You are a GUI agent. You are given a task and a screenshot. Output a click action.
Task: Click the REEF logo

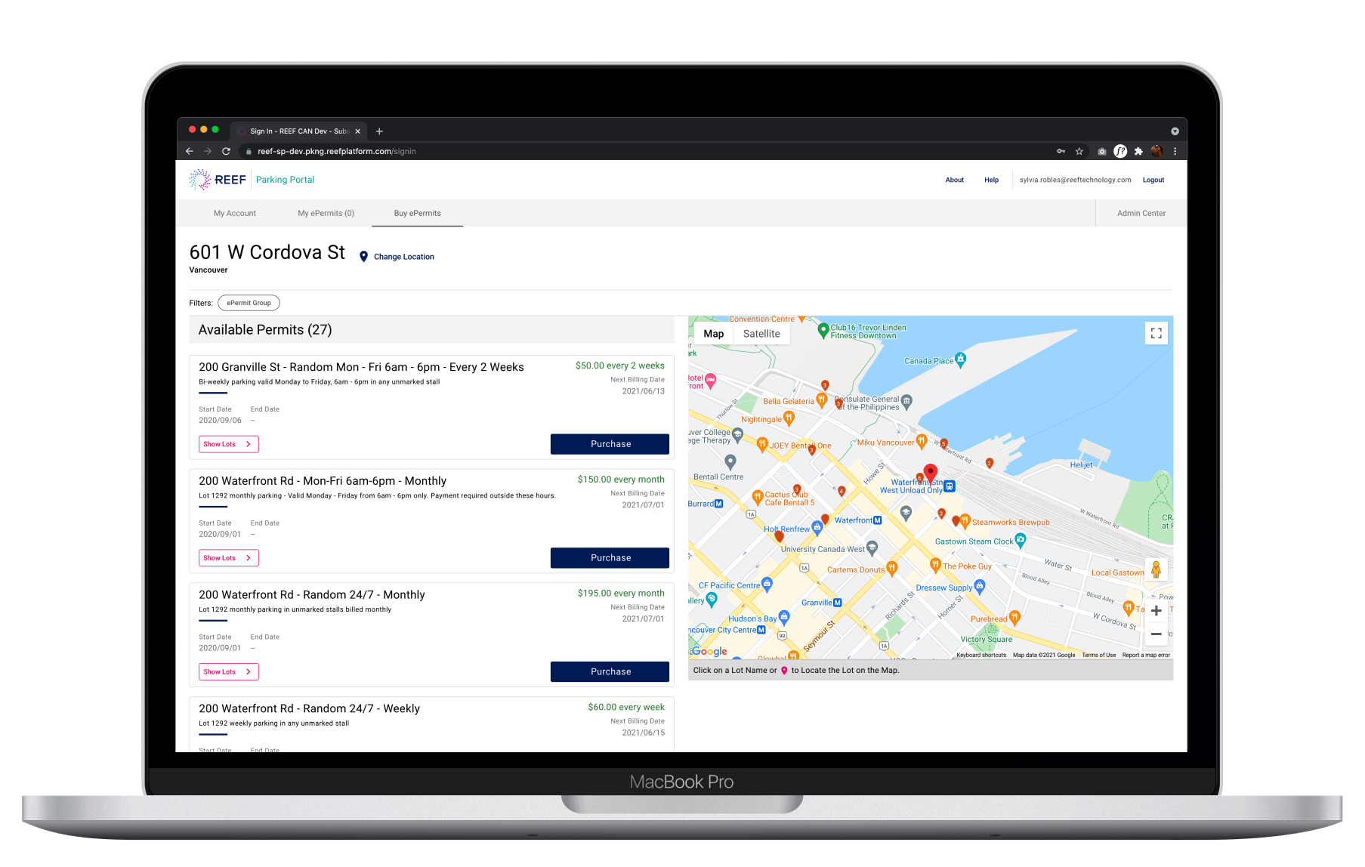[x=218, y=179]
